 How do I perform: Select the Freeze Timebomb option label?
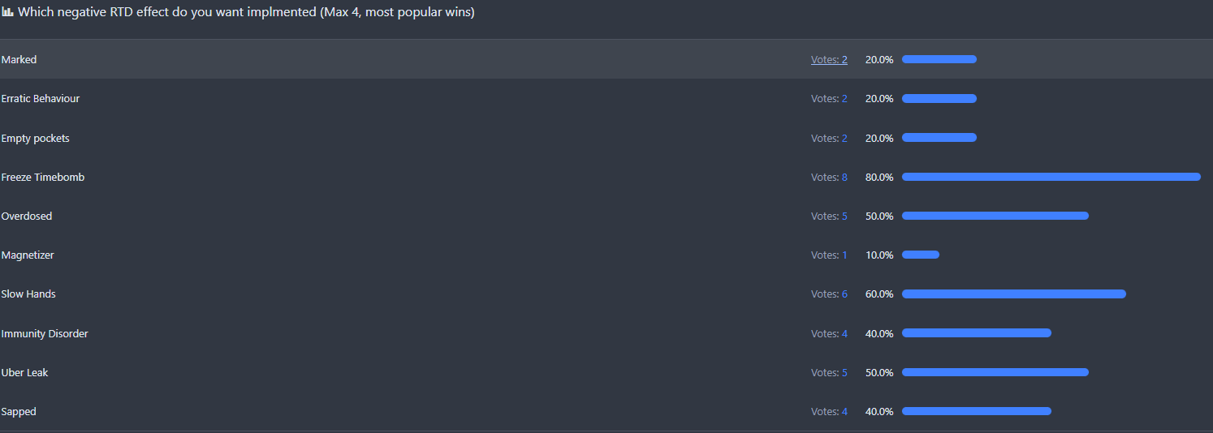coord(43,178)
